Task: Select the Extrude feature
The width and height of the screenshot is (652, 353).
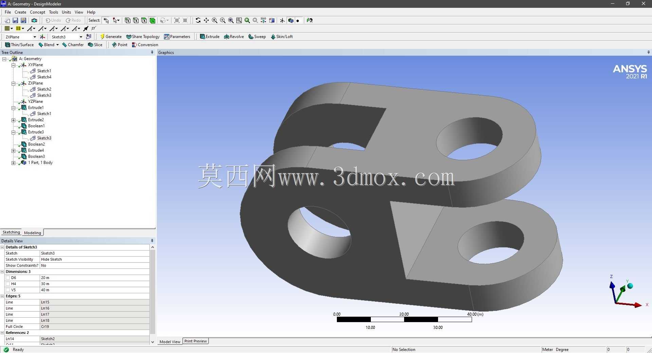Action: point(210,37)
